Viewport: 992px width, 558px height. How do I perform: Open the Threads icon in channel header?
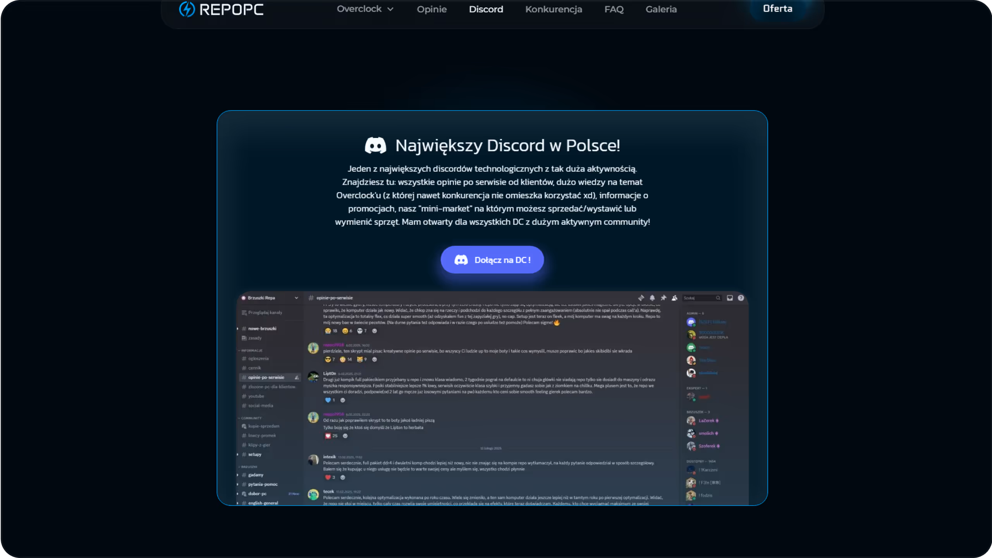click(x=641, y=298)
